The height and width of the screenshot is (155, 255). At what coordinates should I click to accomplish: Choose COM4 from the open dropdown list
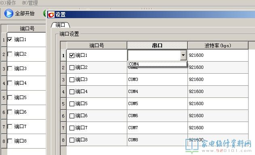coord(157,64)
